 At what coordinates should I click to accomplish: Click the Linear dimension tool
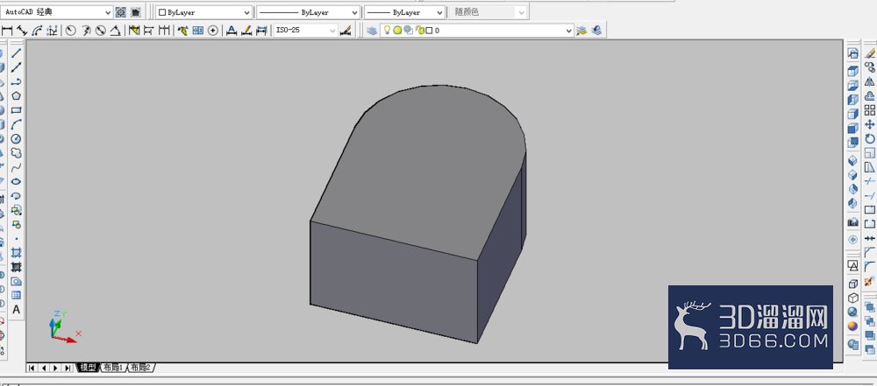[x=7, y=31]
